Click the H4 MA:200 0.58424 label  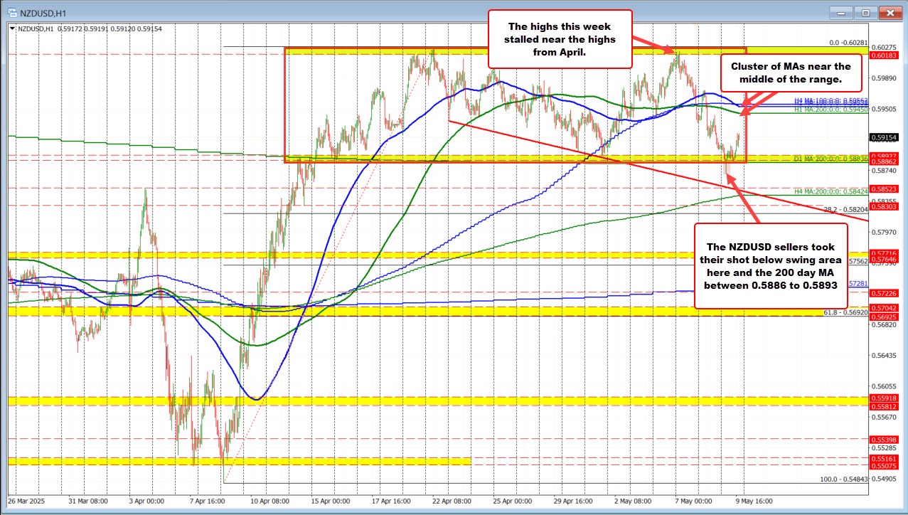pyautogui.click(x=830, y=191)
